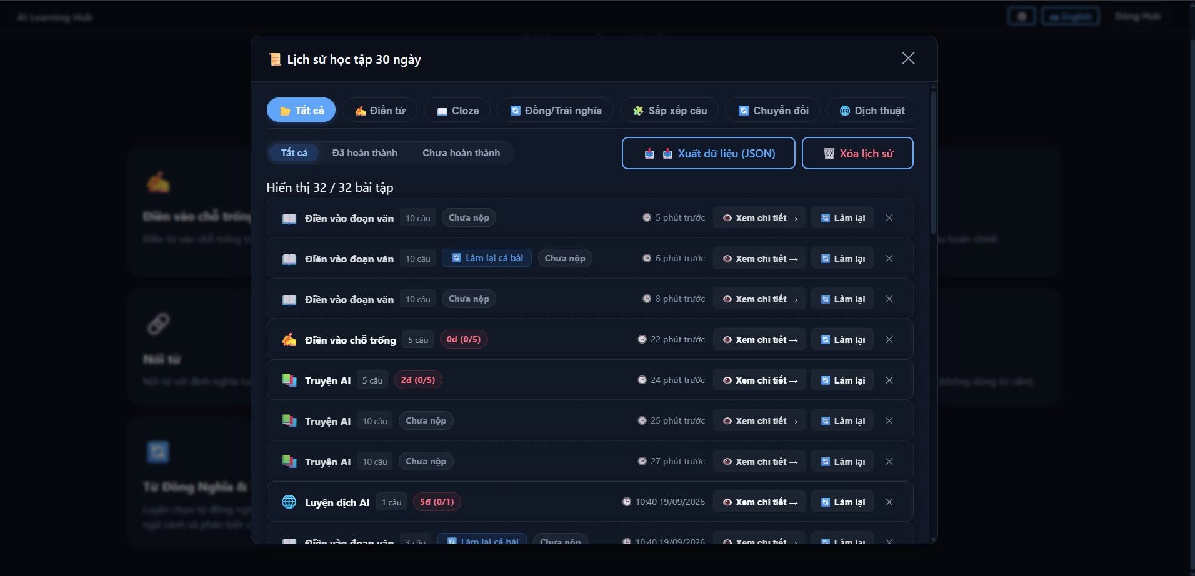Image resolution: width=1195 pixels, height=576 pixels.
Task: View details of the 8 phút trước entry
Action: 759,299
